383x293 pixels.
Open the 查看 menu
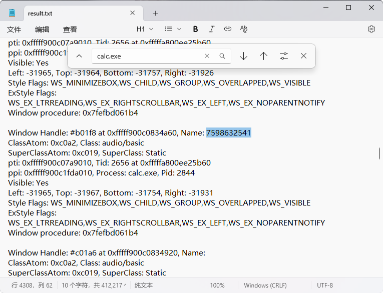(x=70, y=29)
